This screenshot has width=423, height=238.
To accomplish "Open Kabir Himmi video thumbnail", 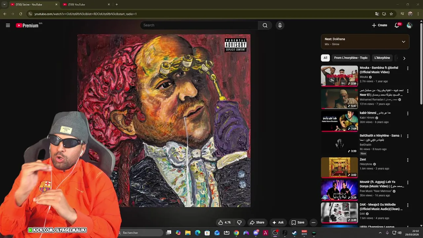I will 339,121.
